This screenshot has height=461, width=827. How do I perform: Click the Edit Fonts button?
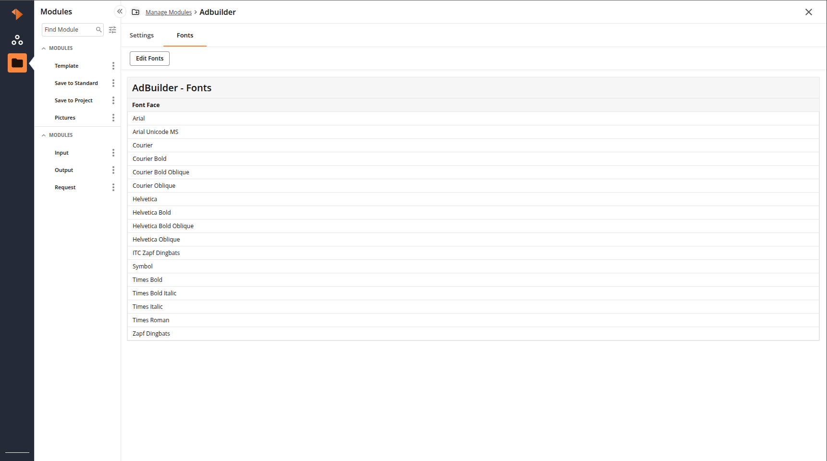tap(149, 59)
